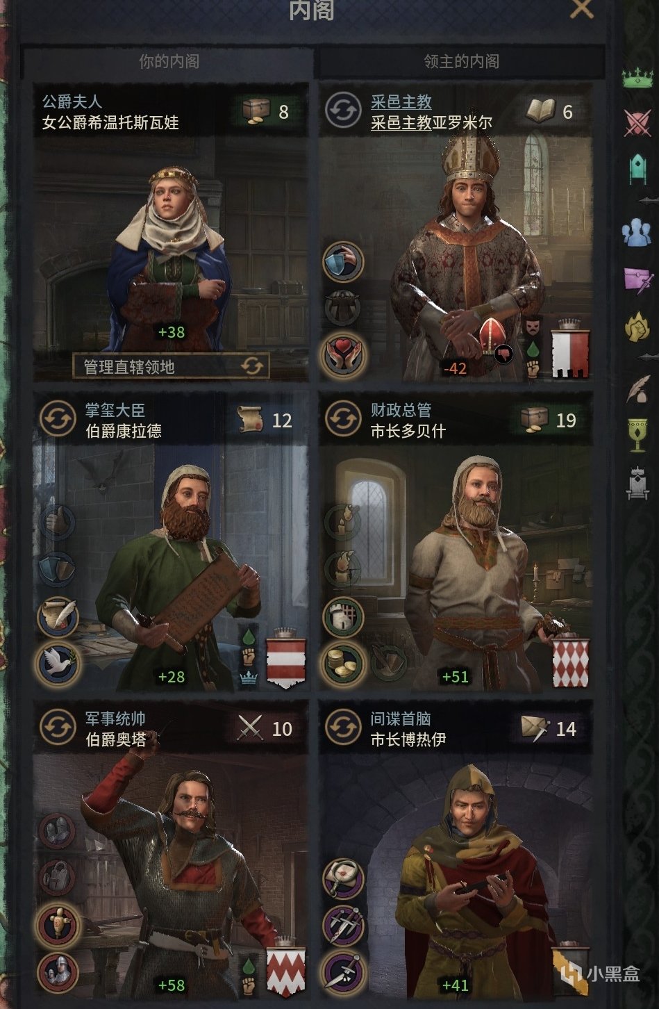Switch to the 你的内阁 tab
The width and height of the screenshot is (659, 1009).
[169, 62]
